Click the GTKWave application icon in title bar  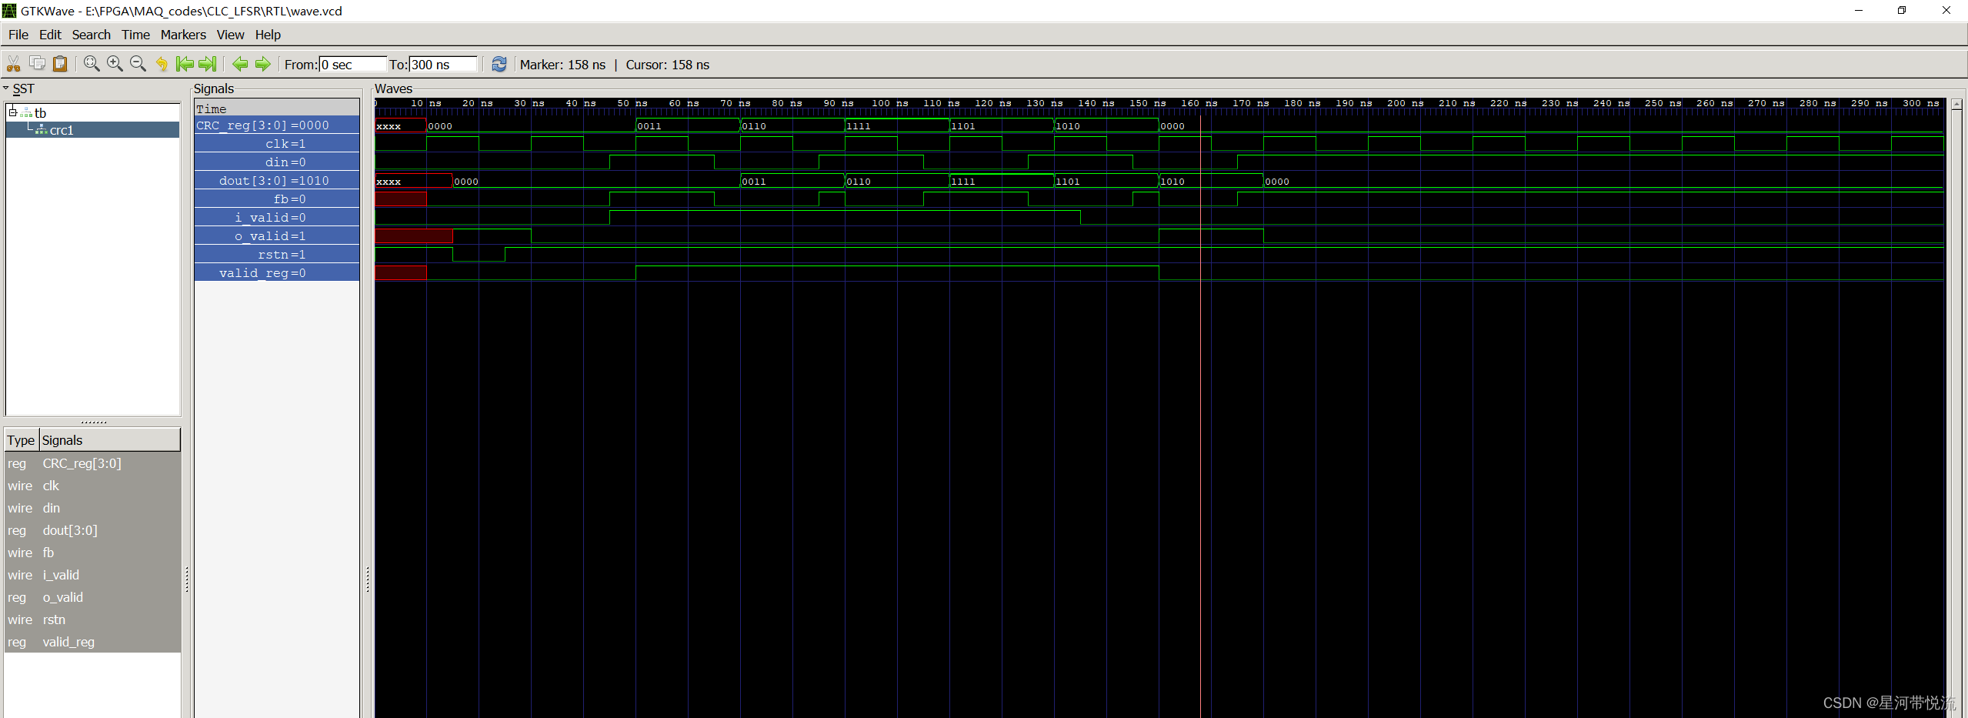pos(9,11)
